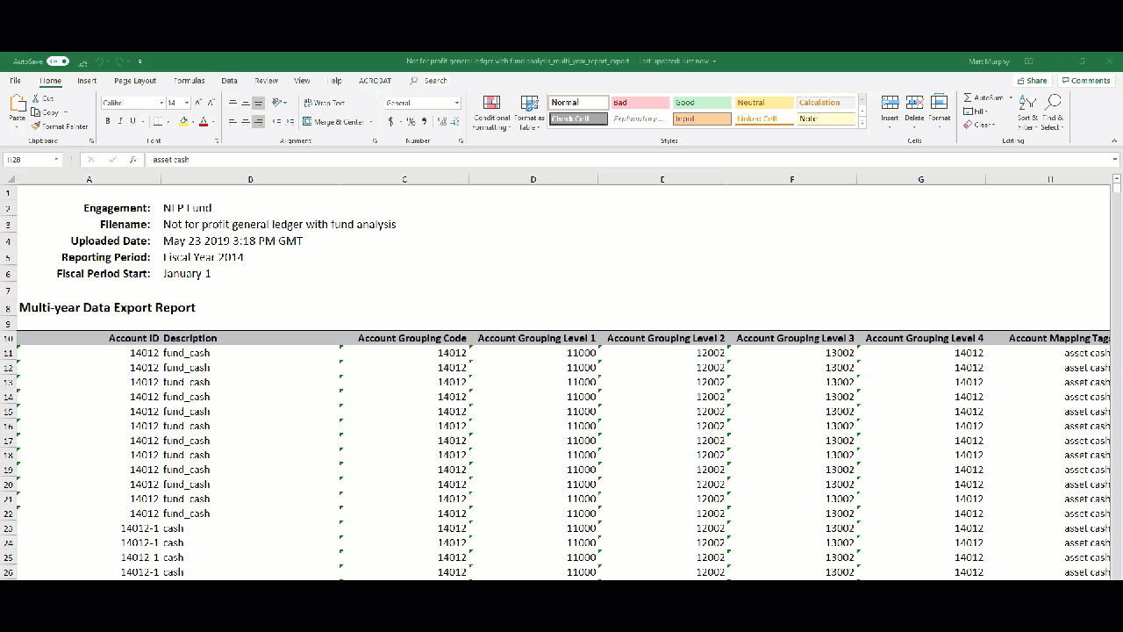Expand the formula bar

click(1115, 160)
